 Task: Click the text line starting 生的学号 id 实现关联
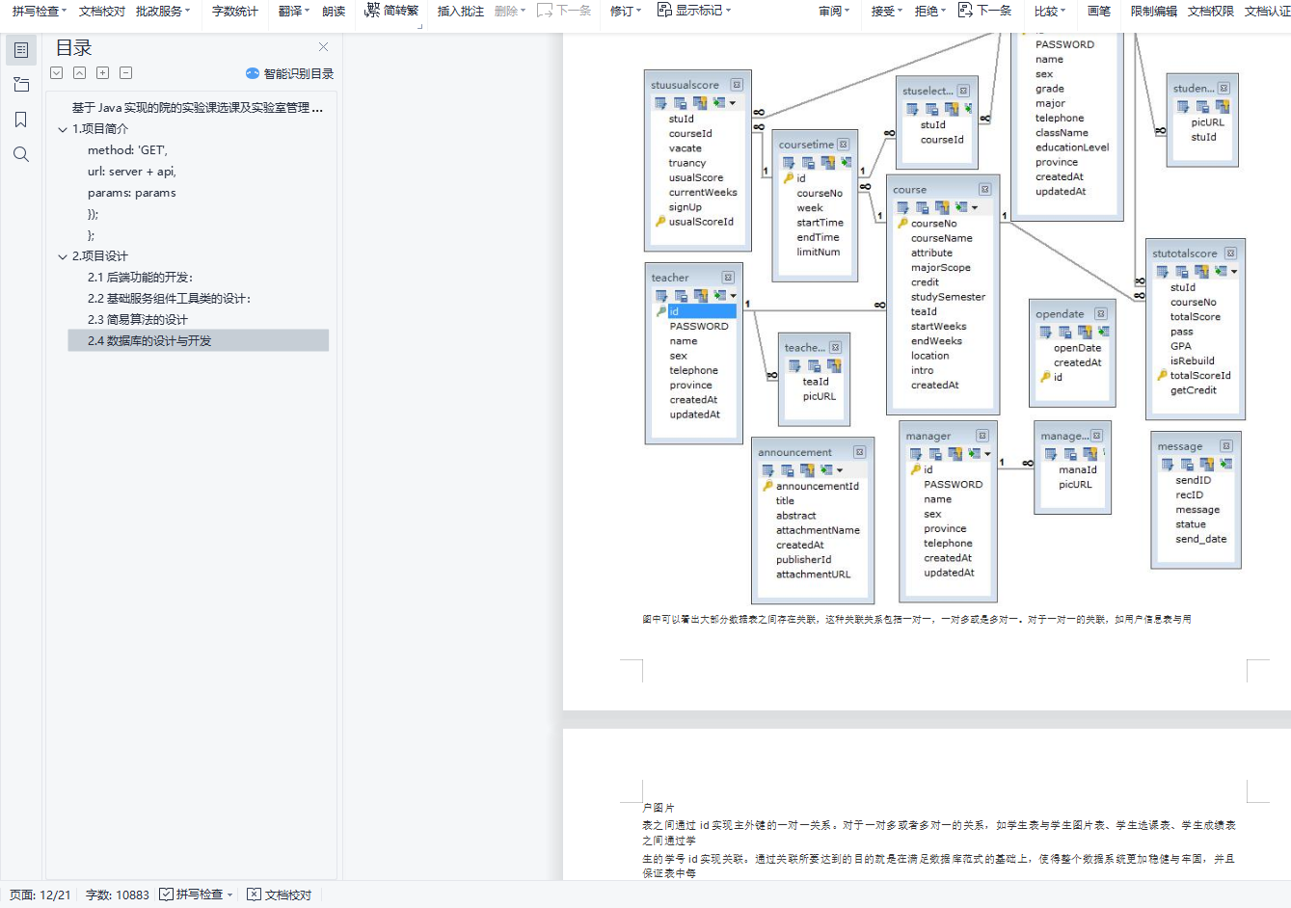[x=939, y=866]
